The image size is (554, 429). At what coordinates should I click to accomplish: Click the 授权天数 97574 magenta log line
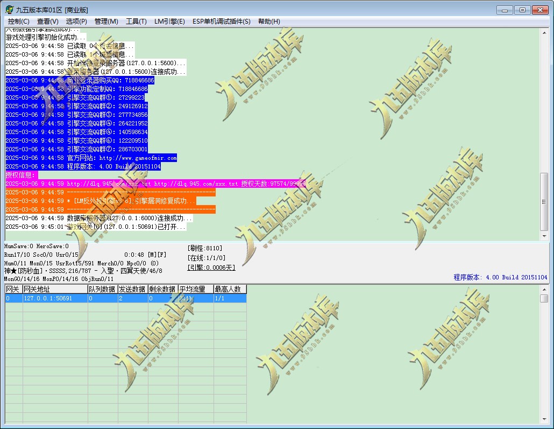[155, 184]
